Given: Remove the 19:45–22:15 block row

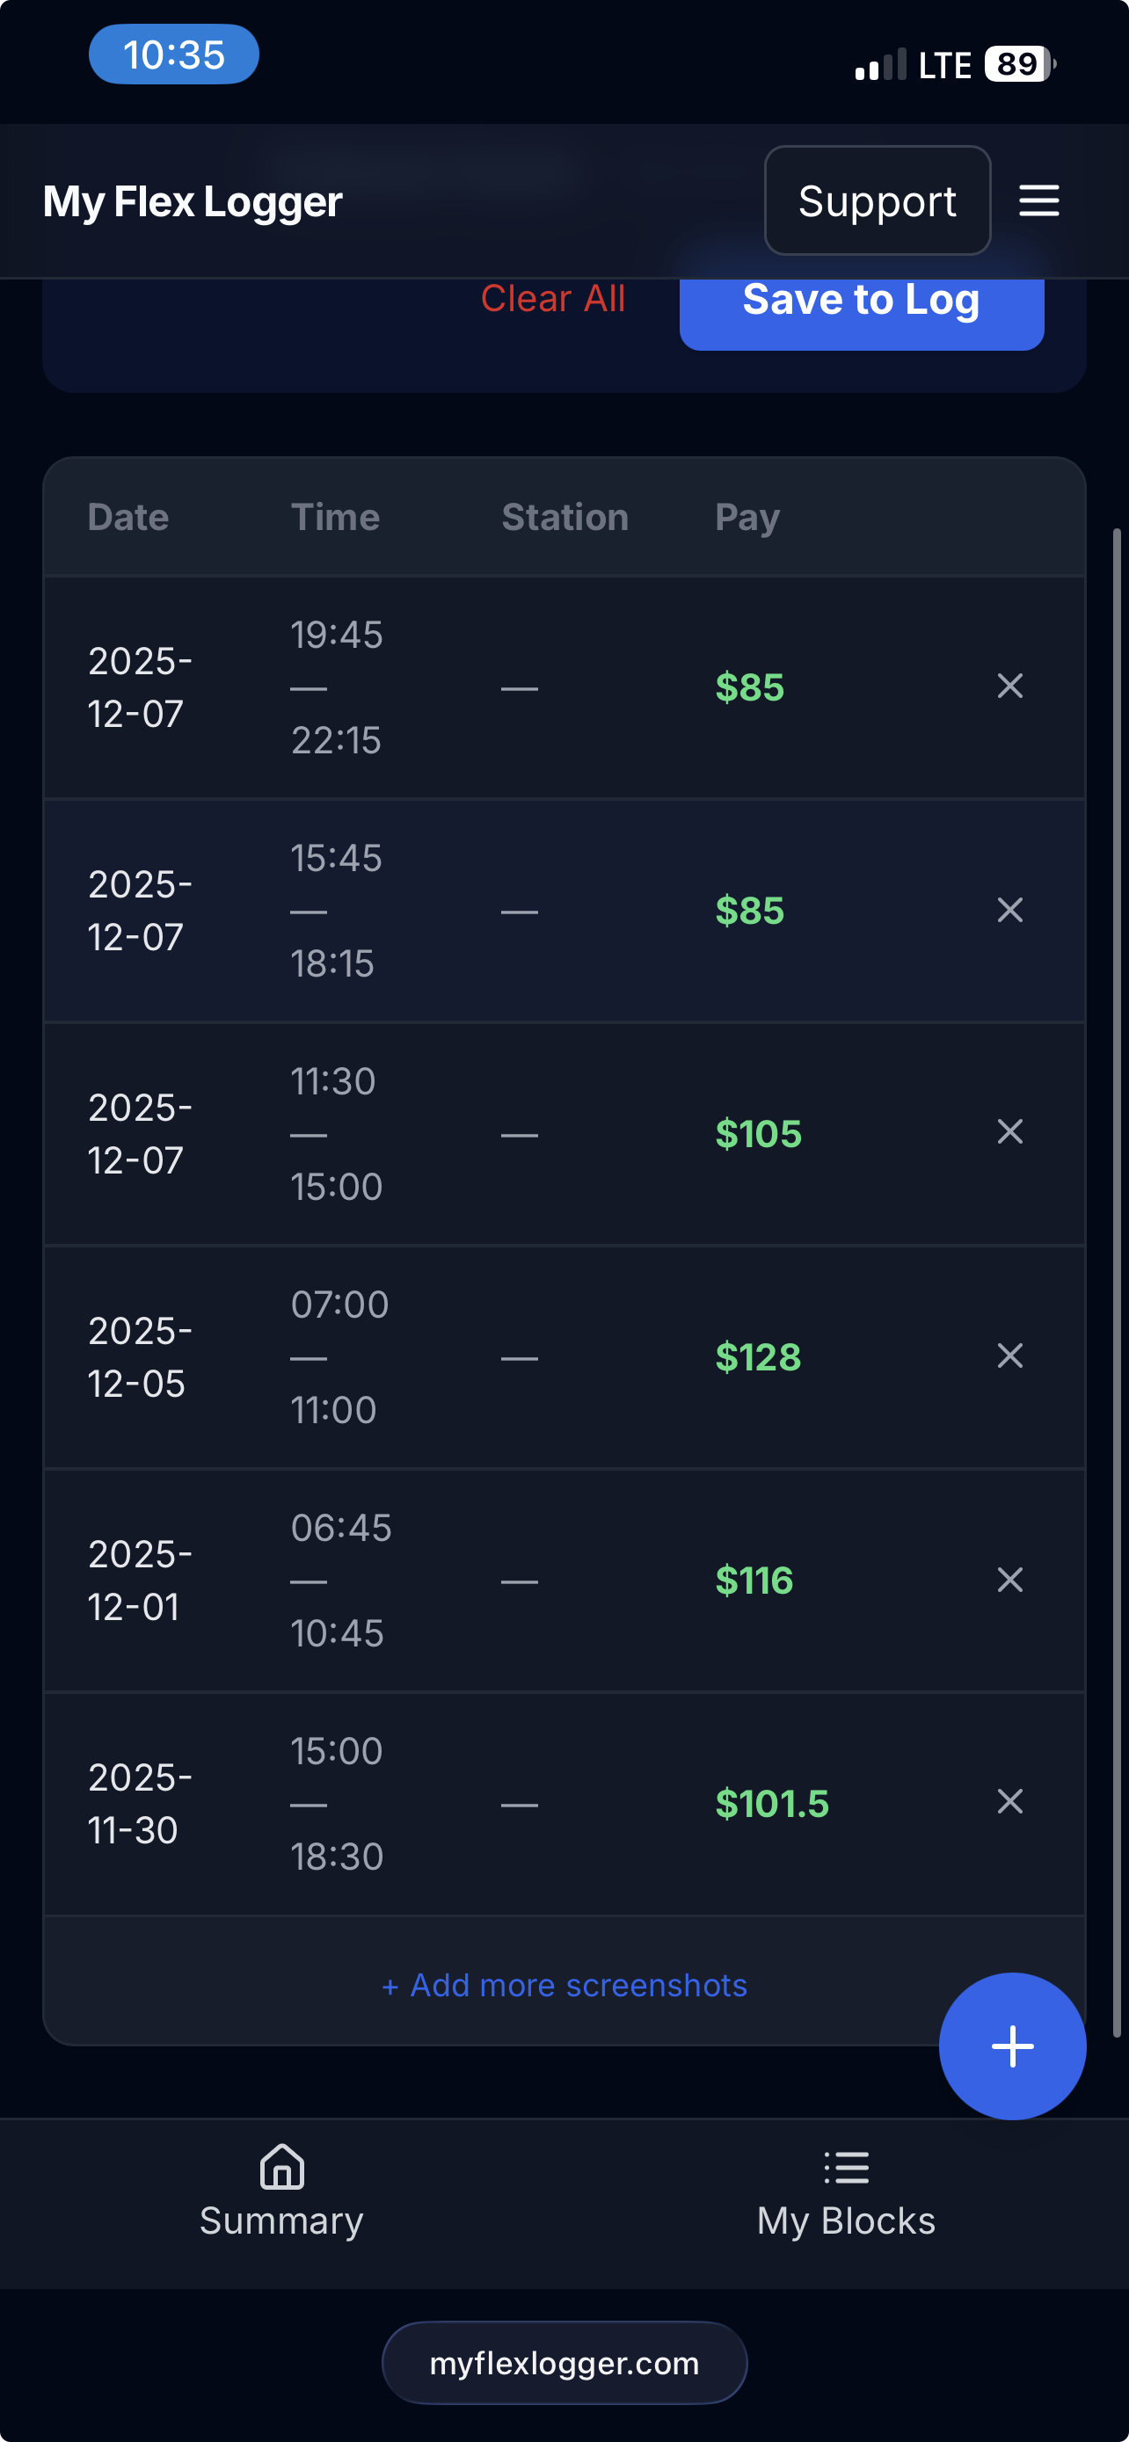Looking at the screenshot, I should [1009, 687].
